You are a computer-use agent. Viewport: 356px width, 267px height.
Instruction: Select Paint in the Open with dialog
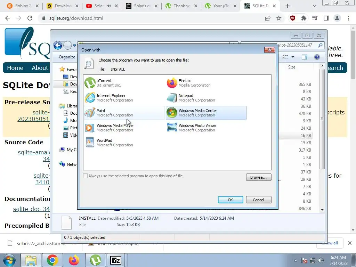tap(124, 113)
